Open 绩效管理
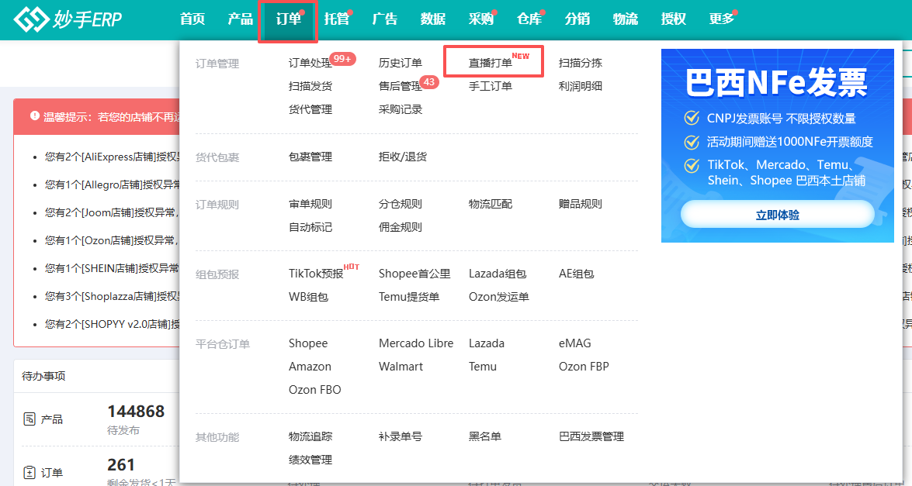The image size is (912, 486). tap(310, 460)
